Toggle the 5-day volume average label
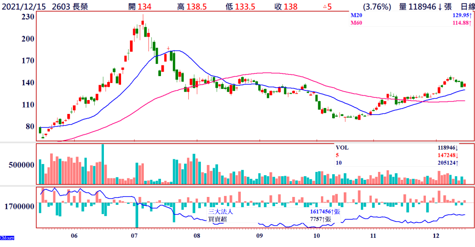 click(x=337, y=155)
